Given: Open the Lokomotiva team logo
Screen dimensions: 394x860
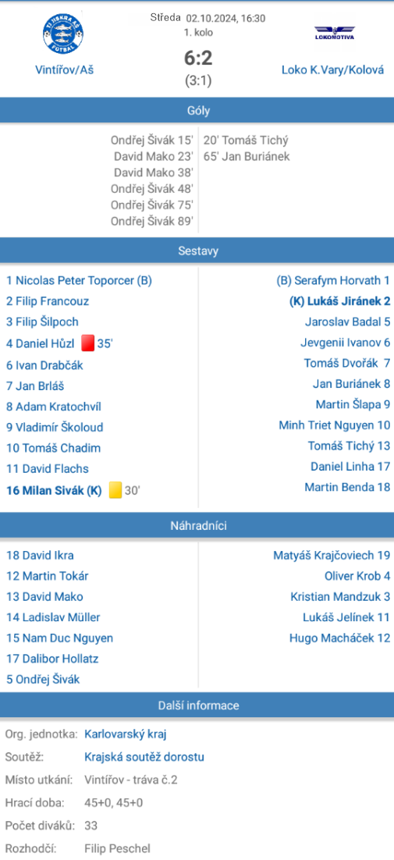Looking at the screenshot, I should [x=334, y=33].
